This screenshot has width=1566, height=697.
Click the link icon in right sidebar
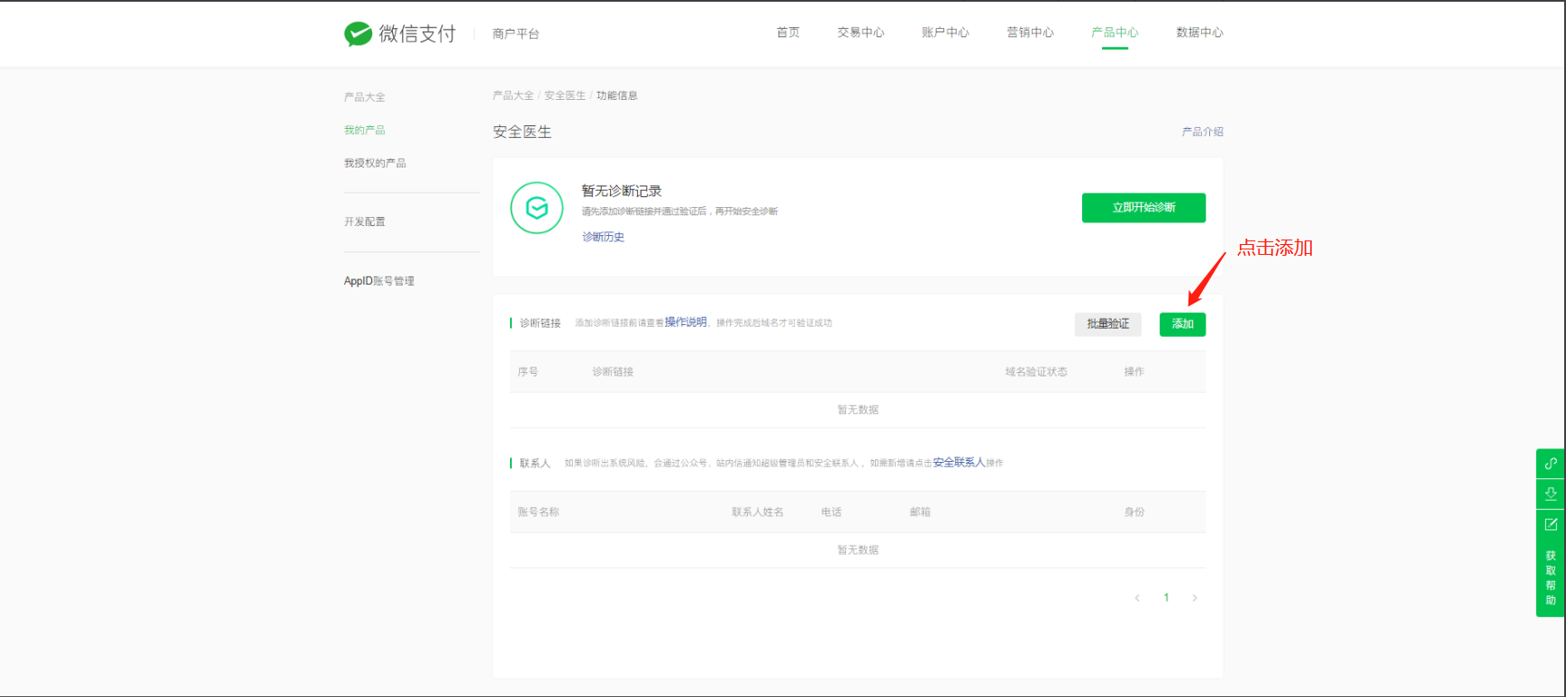(x=1551, y=464)
